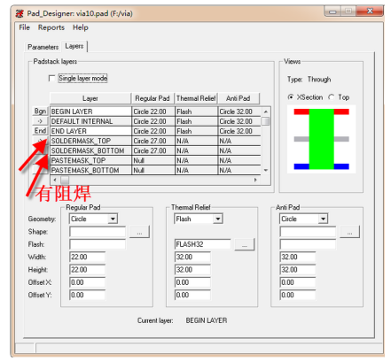The image size is (391, 361).
Task: Select the XSection view radio button
Action: 291,97
